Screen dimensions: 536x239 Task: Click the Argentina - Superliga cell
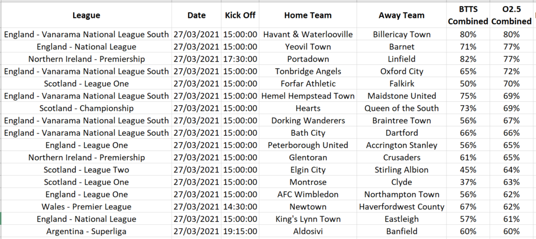click(86, 231)
